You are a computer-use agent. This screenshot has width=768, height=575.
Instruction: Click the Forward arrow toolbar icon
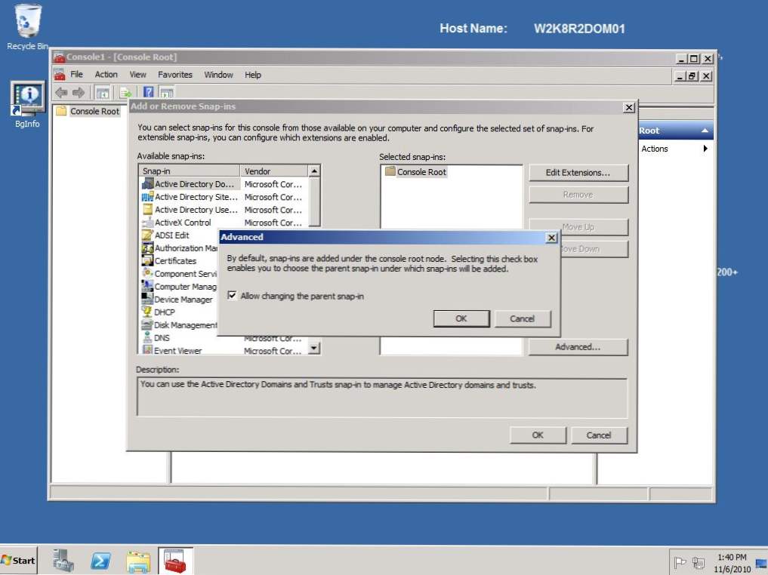click(79, 92)
